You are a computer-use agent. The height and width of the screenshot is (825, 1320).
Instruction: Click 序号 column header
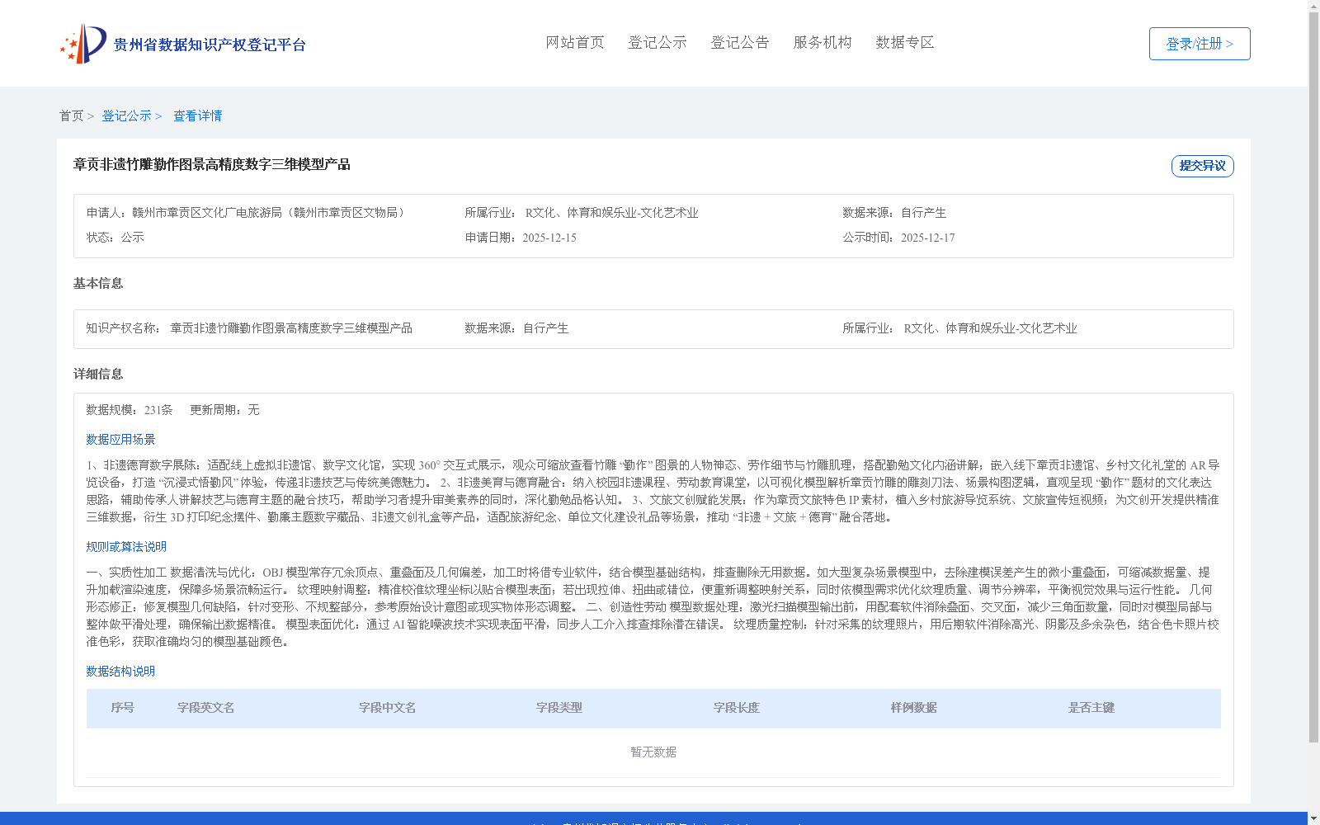pos(122,708)
